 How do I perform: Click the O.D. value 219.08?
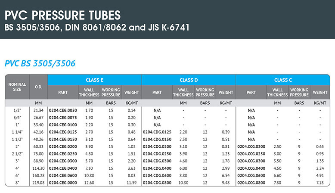pos(38,183)
